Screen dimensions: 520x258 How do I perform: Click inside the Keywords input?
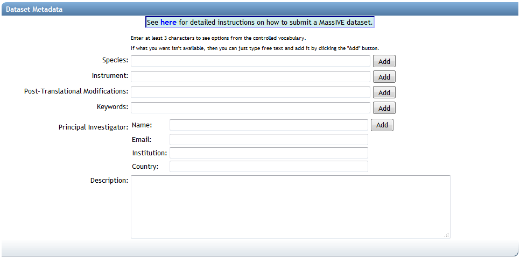tap(250, 108)
